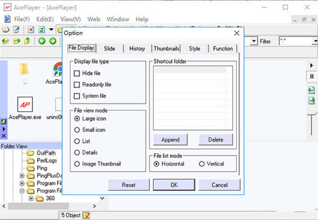Click the open book icon in top toolbar
The image size is (318, 220).
(5, 30)
